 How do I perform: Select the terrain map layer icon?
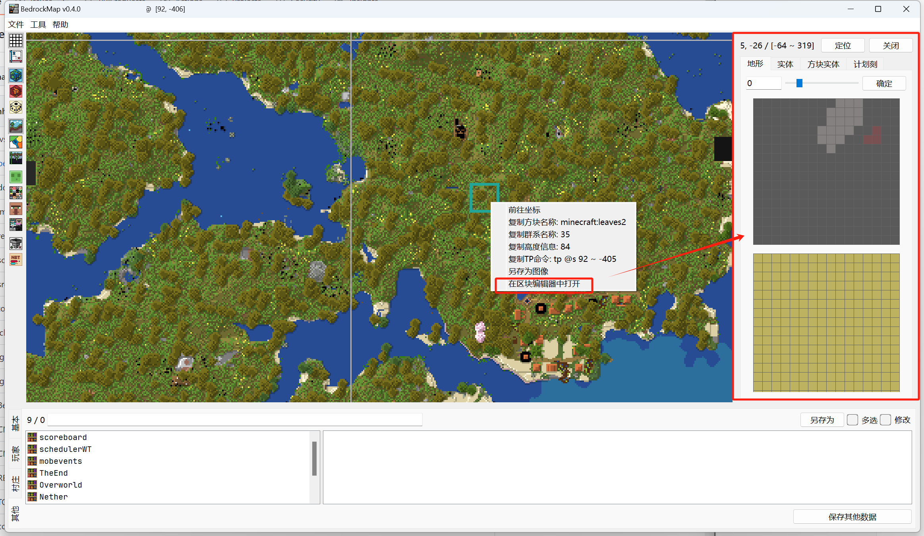[16, 126]
